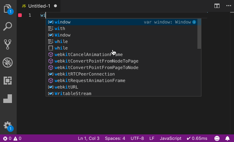The image size is (234, 142).
Task: Show details via the suggestion info icon
Action: tap(194, 22)
